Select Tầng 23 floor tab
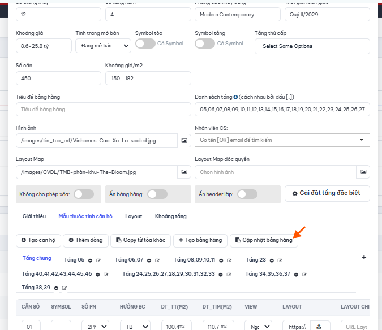This screenshot has height=330, width=382. (256, 260)
